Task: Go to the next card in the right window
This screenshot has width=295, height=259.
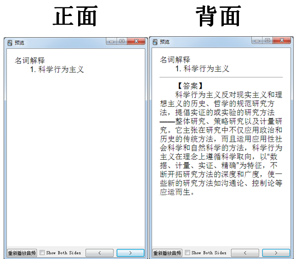Action: (276, 253)
